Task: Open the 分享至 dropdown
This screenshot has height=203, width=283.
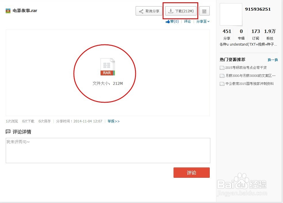Action: pyautogui.click(x=203, y=22)
